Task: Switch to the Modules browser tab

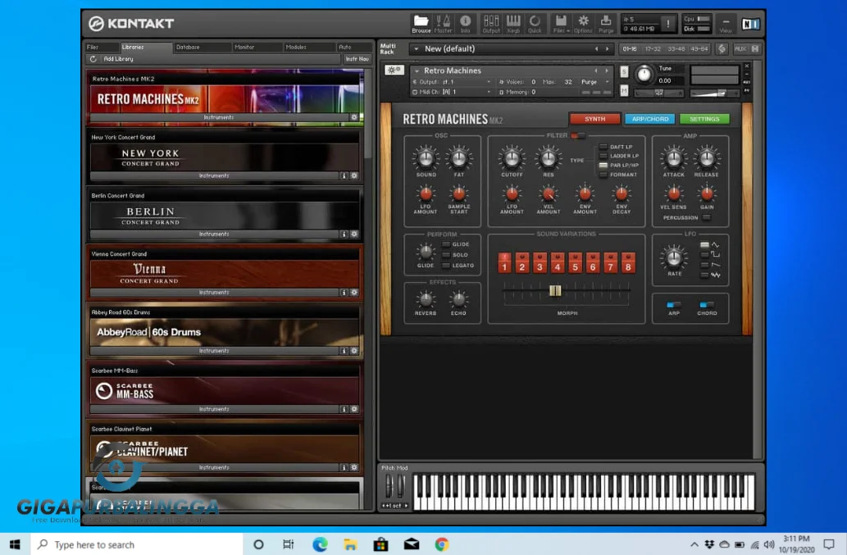Action: pyautogui.click(x=309, y=47)
